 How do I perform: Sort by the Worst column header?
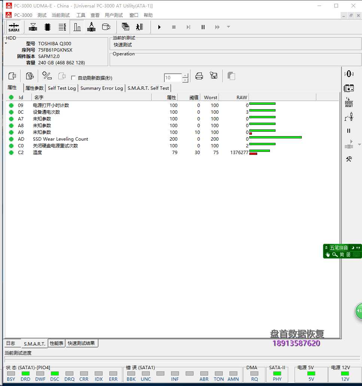point(210,98)
